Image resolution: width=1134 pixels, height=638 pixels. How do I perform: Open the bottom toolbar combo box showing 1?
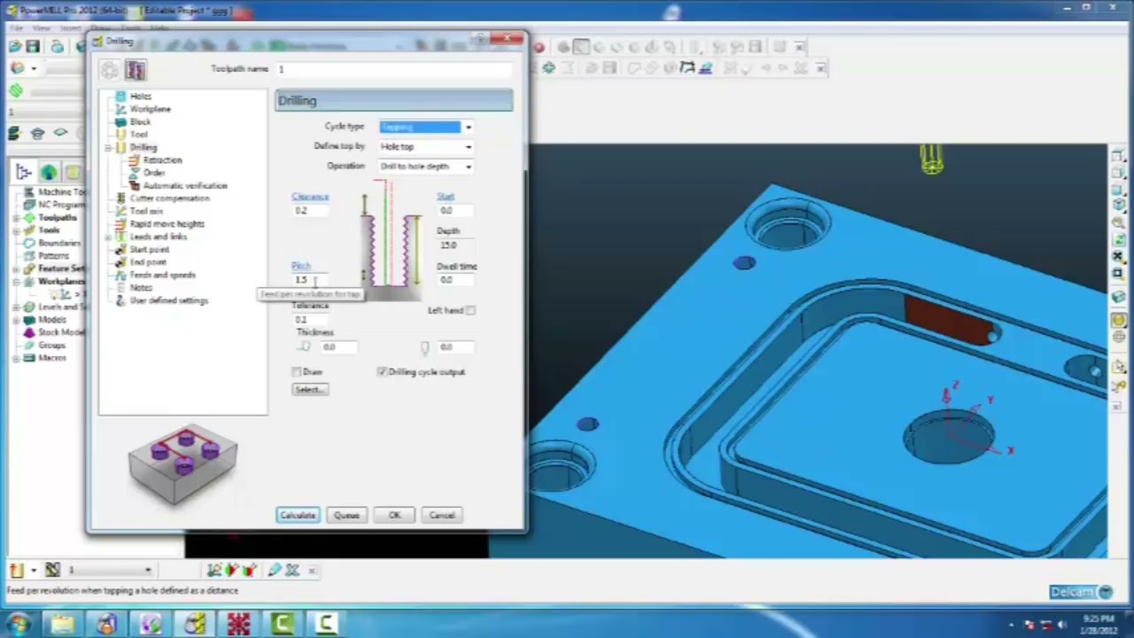click(x=110, y=570)
